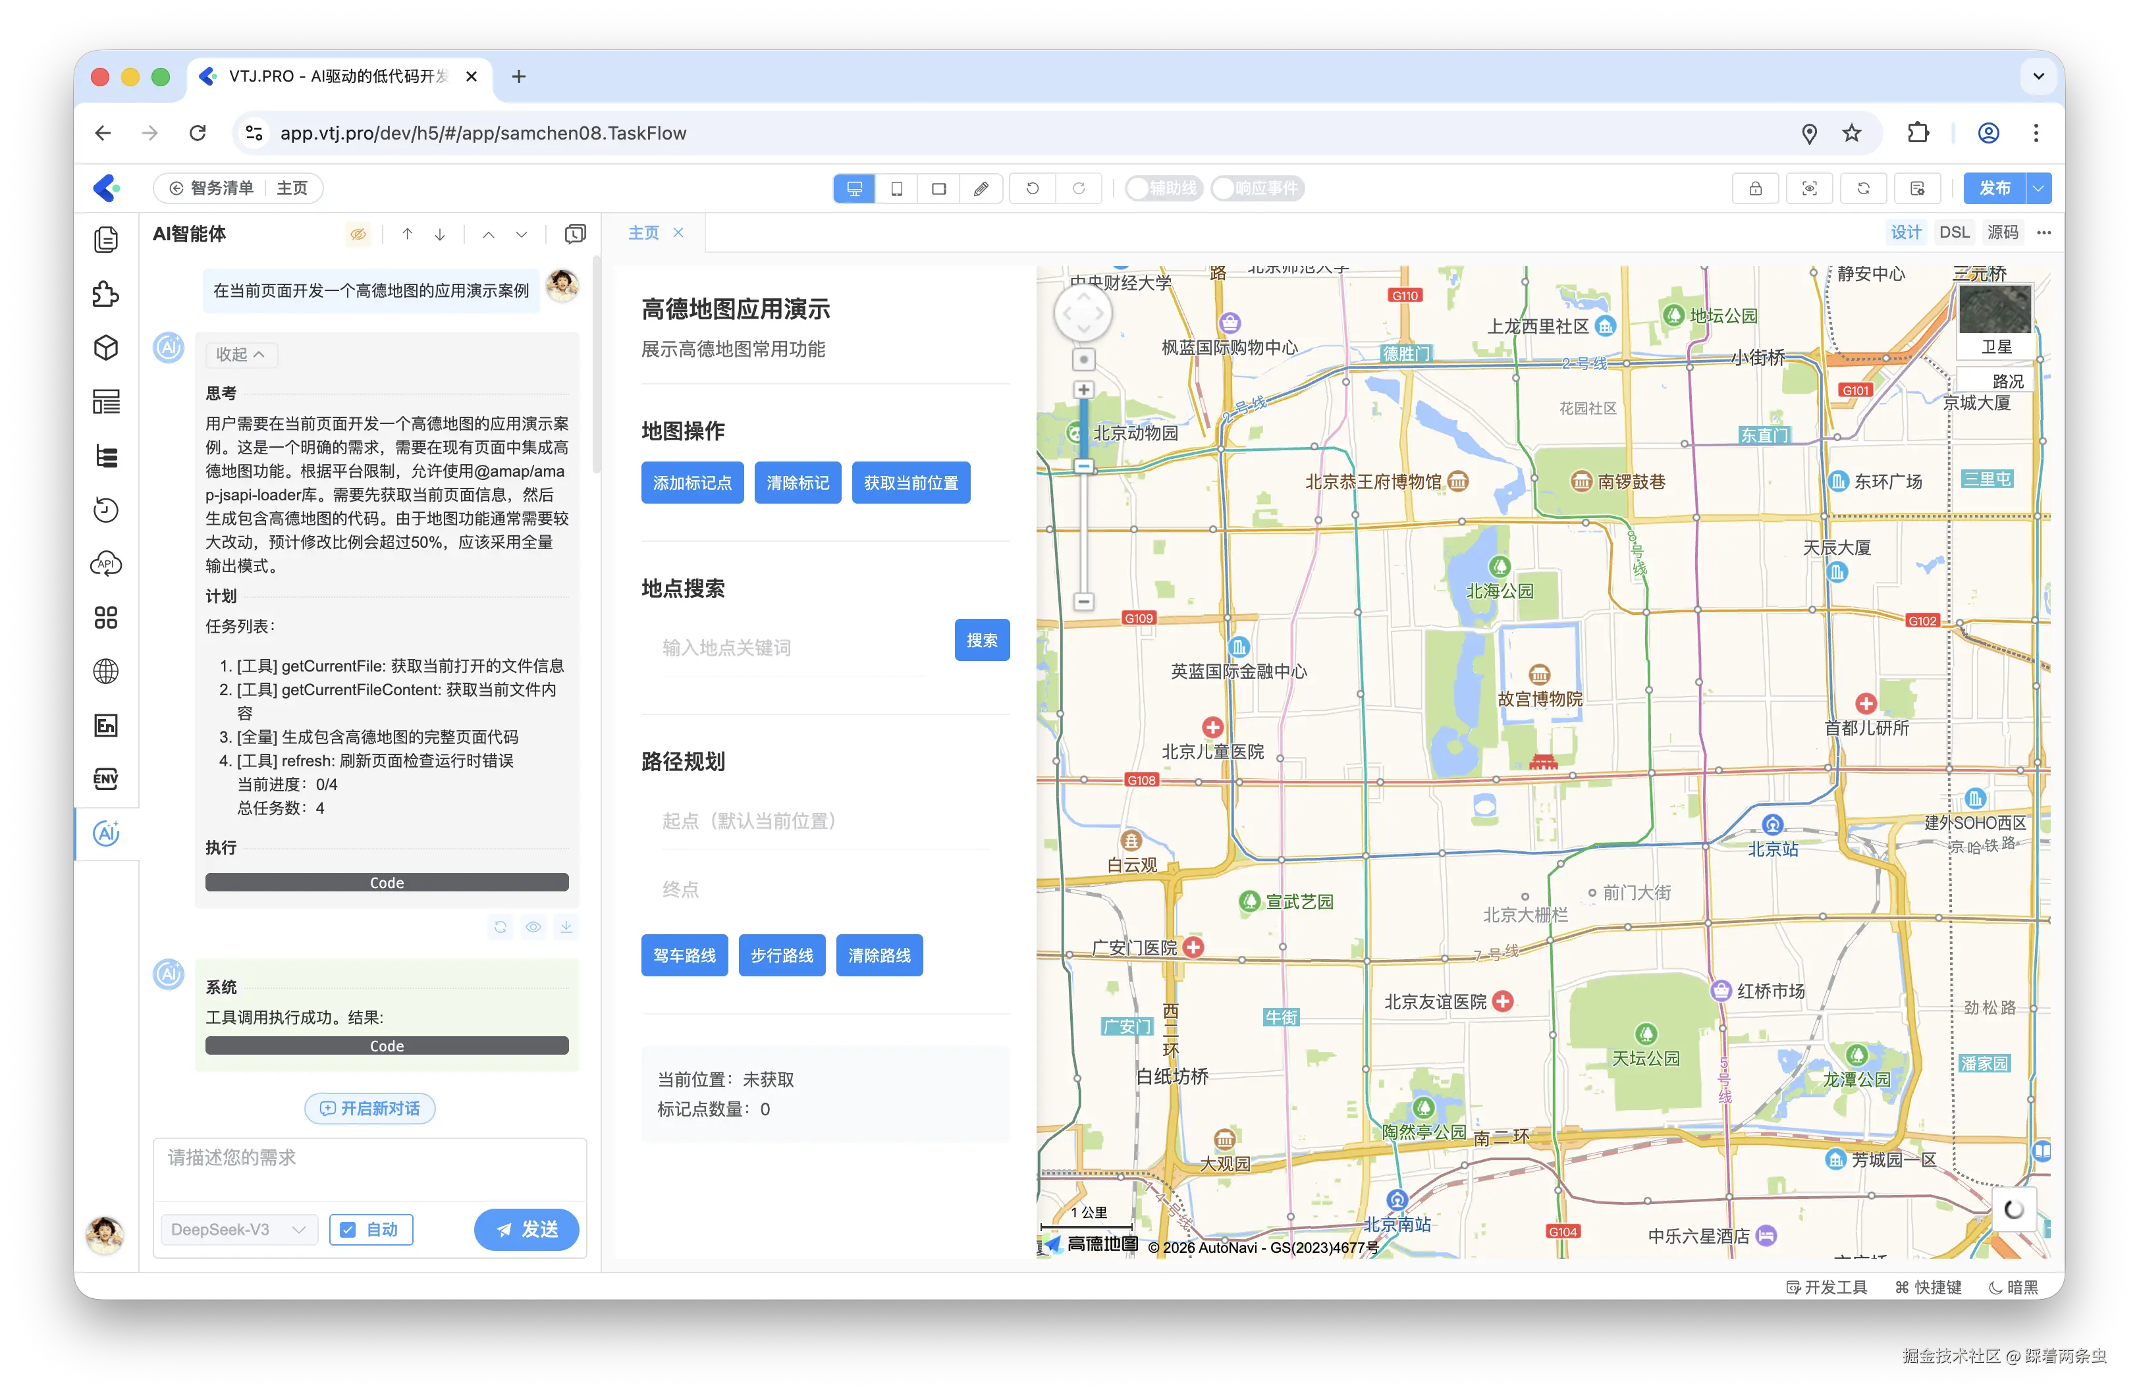Open the API cloud icon in sidebar

[106, 564]
